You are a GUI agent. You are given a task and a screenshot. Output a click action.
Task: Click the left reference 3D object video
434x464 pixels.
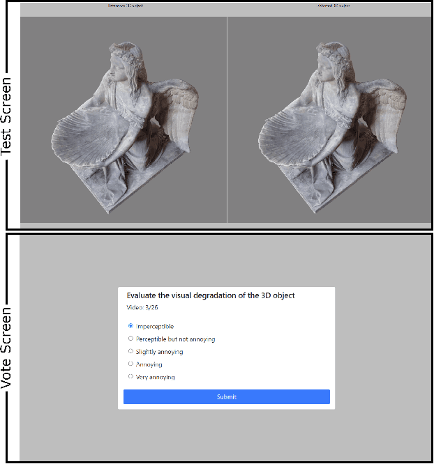click(124, 120)
